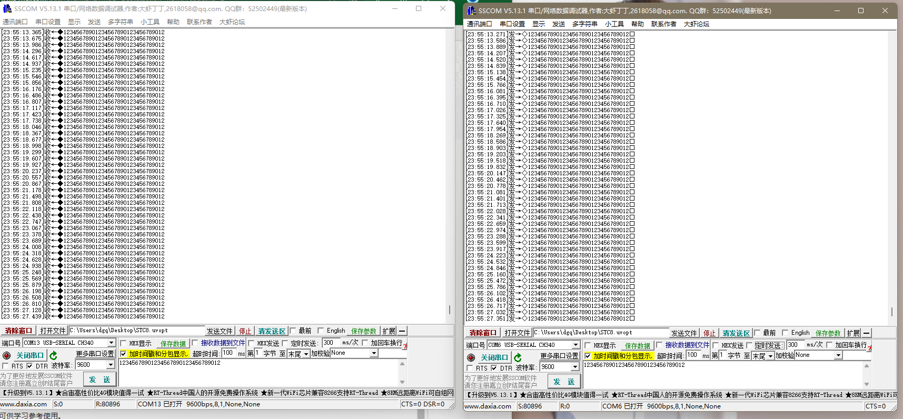Click receive log vertical scrollbar thumb in the left window
Screen dimensions: 903x419
coord(449,310)
